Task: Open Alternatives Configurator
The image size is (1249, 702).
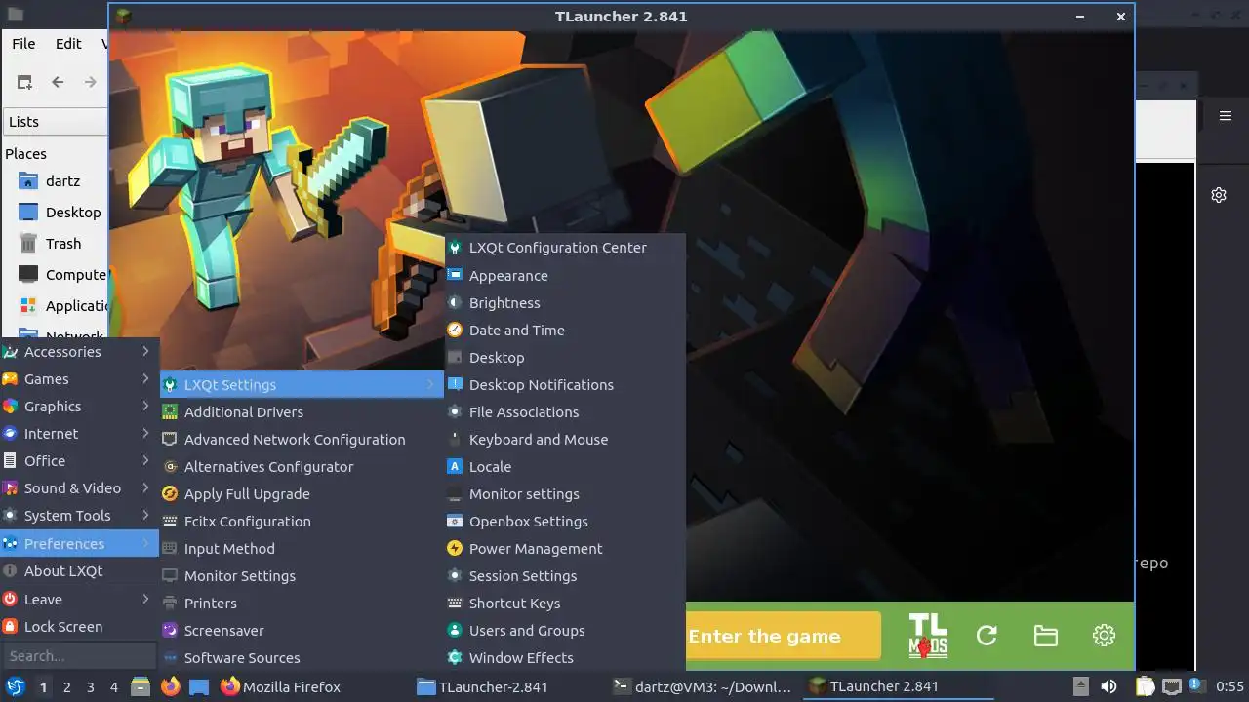Action: (x=302, y=466)
